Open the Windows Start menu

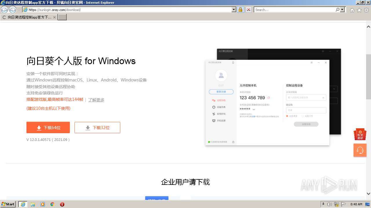coord(8,204)
